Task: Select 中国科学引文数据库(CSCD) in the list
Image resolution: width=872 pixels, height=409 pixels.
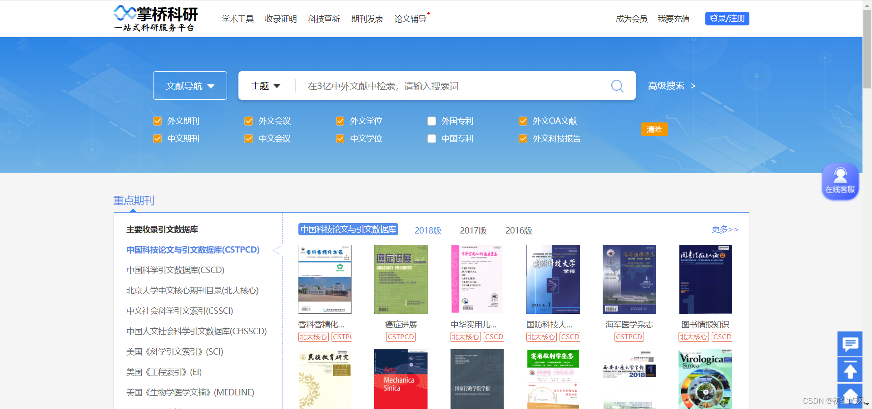Action: click(175, 270)
